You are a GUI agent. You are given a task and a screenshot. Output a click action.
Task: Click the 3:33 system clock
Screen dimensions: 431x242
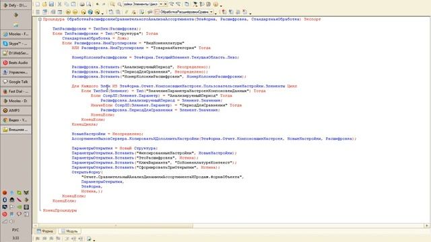point(15,238)
